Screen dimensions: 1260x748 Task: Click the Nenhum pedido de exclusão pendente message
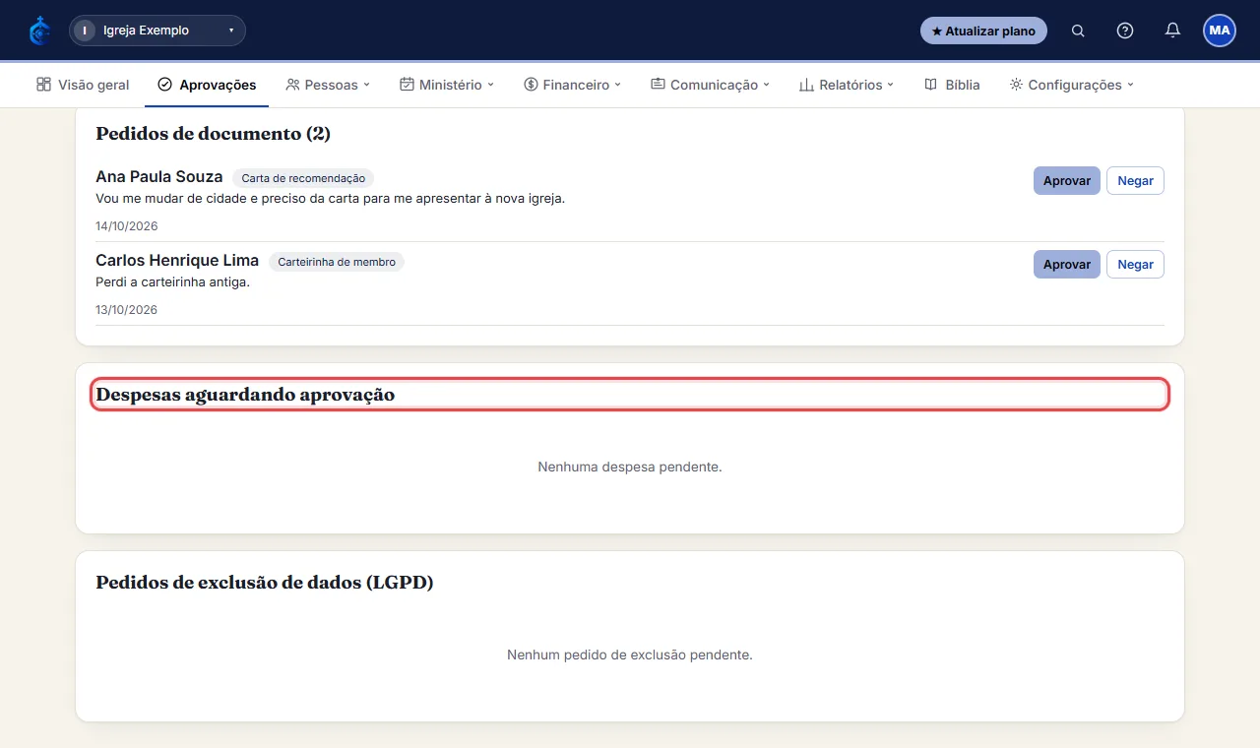[630, 654]
